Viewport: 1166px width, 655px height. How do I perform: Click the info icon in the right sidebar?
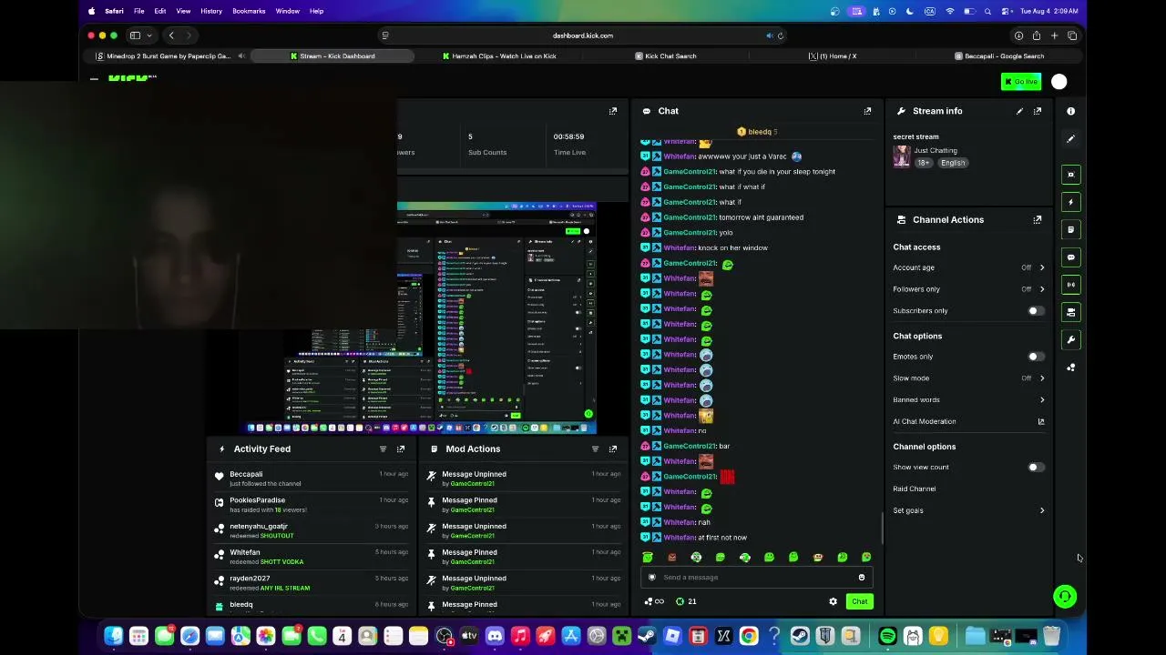coord(1071,111)
